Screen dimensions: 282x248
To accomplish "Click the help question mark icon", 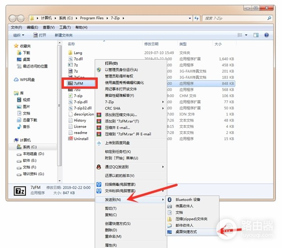I will [x=266, y=35].
